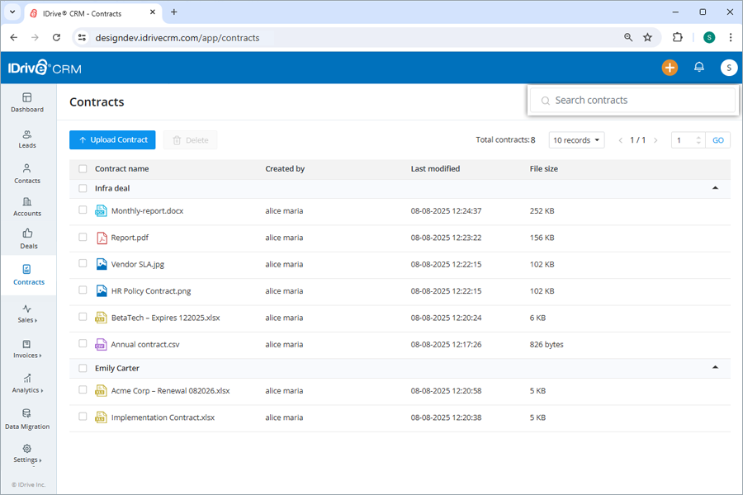Toggle the select-all checkbox in the table header

(83, 168)
